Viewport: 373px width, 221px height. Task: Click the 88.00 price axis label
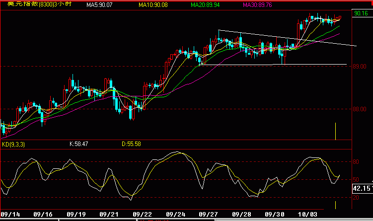360,109
